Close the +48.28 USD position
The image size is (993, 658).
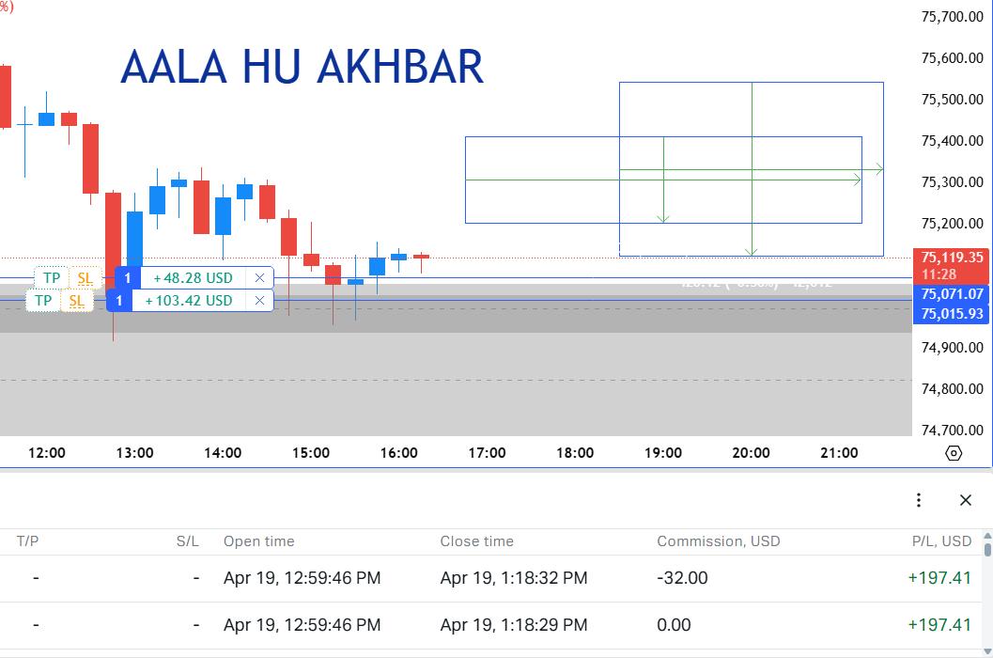pyautogui.click(x=259, y=278)
